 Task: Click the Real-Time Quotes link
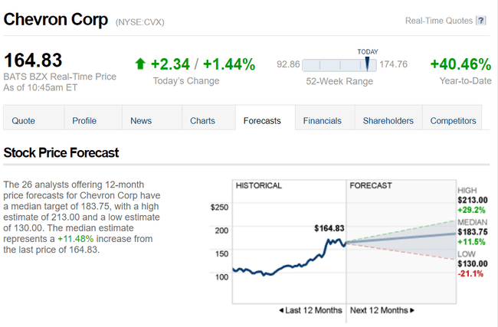coord(438,21)
